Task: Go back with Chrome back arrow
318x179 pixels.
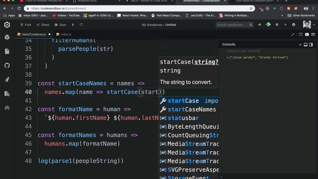Action: pyautogui.click(x=5, y=8)
